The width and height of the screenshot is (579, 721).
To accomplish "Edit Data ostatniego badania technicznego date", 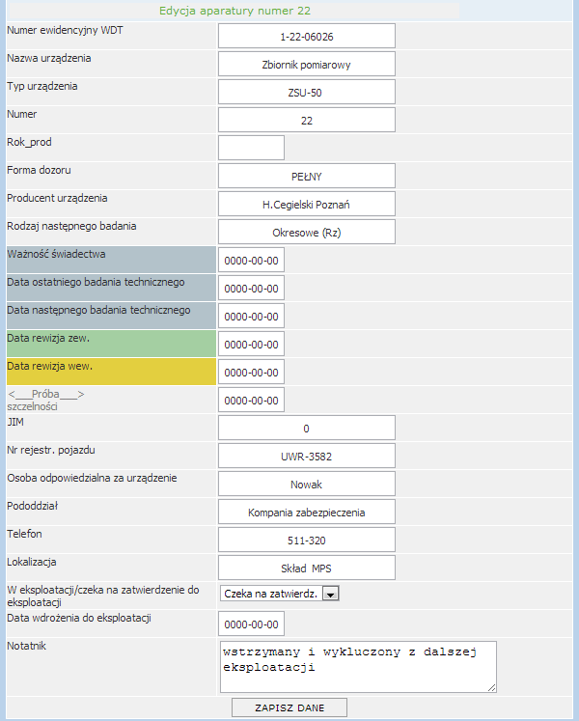I will [251, 288].
